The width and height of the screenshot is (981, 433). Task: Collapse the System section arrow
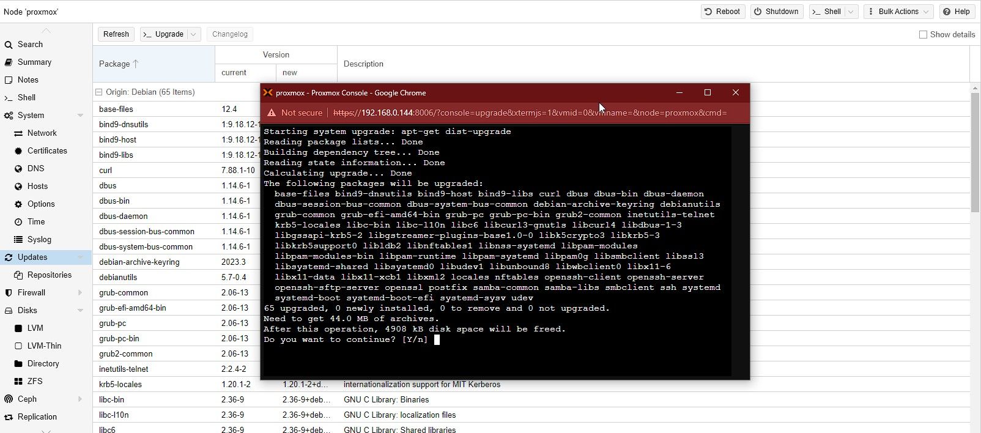pos(80,116)
